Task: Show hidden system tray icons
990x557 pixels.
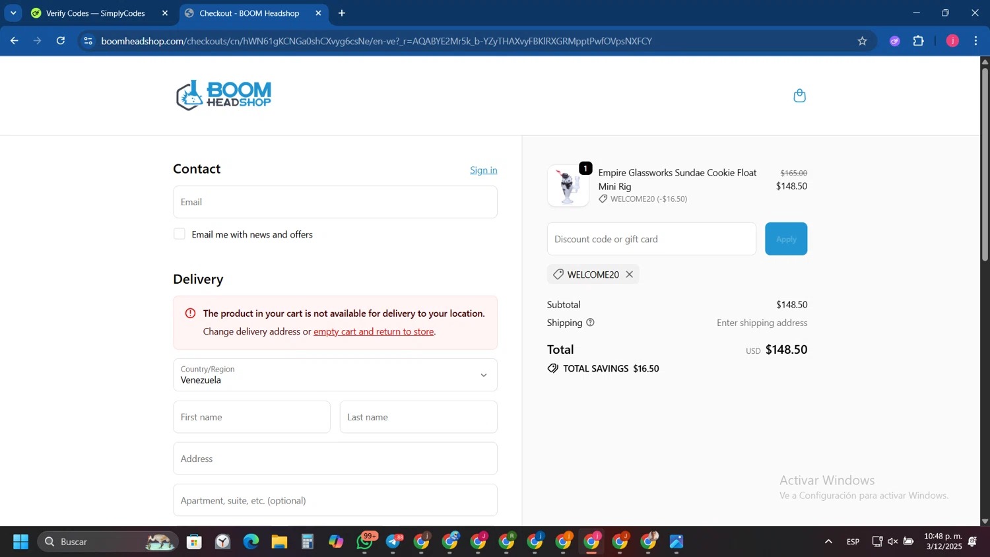Action: 828,542
